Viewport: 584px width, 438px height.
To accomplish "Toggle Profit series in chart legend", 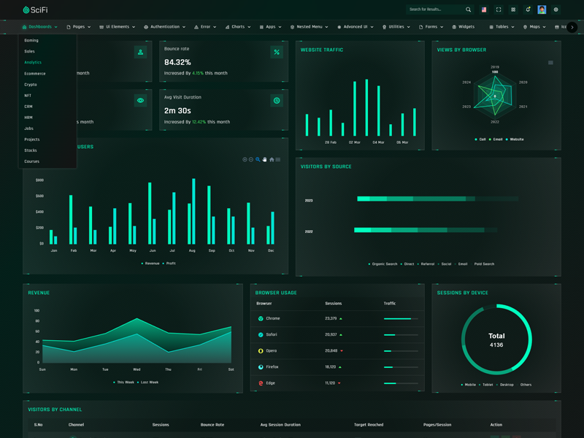I will point(169,264).
